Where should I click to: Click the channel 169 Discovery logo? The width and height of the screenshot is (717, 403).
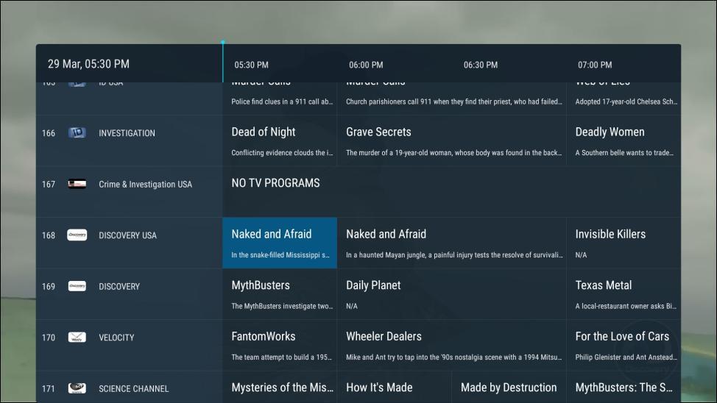click(77, 286)
